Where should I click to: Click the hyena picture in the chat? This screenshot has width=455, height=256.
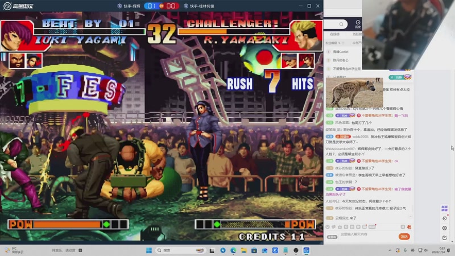tap(354, 93)
